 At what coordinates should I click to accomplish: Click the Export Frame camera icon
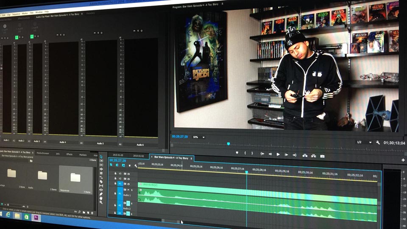[322, 156]
